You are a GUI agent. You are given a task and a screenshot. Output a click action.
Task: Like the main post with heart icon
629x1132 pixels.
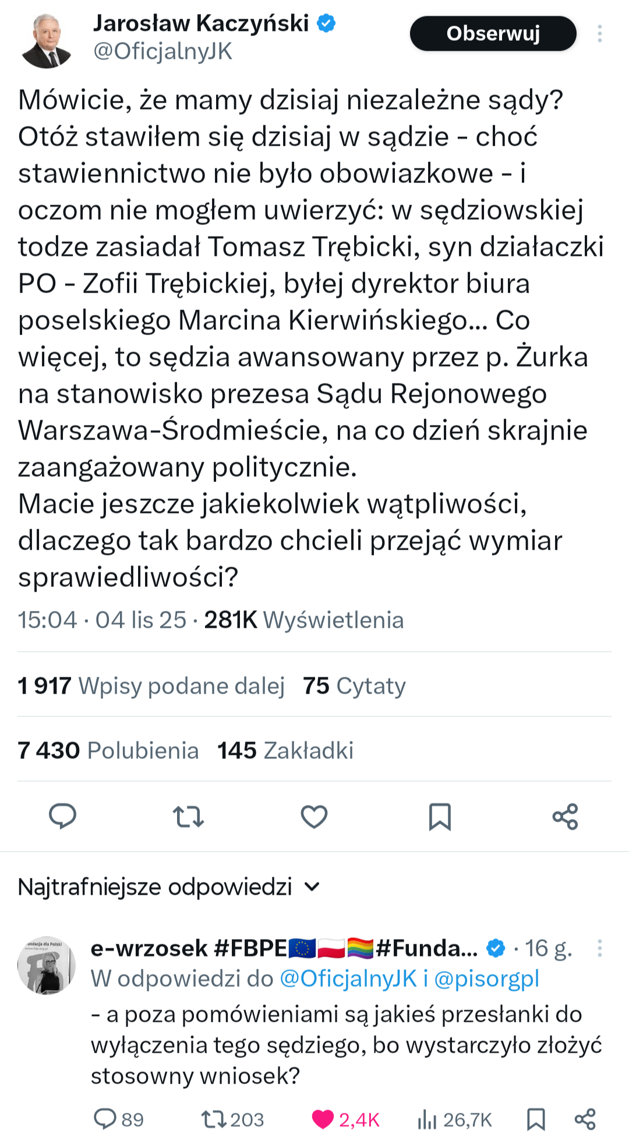pos(314,816)
